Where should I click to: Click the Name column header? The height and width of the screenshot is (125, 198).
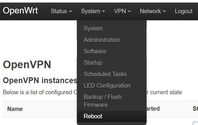[15, 109]
